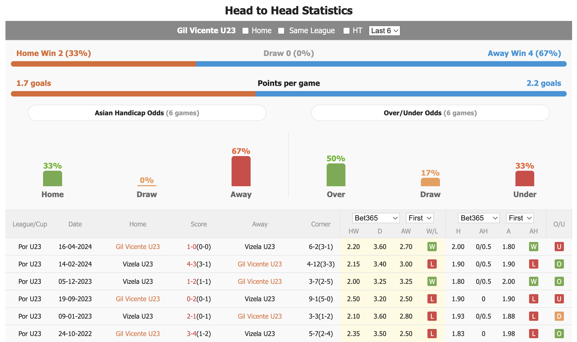Click the Home Win / Away Win progress bar
This screenshot has width=577, height=342.
289,64
